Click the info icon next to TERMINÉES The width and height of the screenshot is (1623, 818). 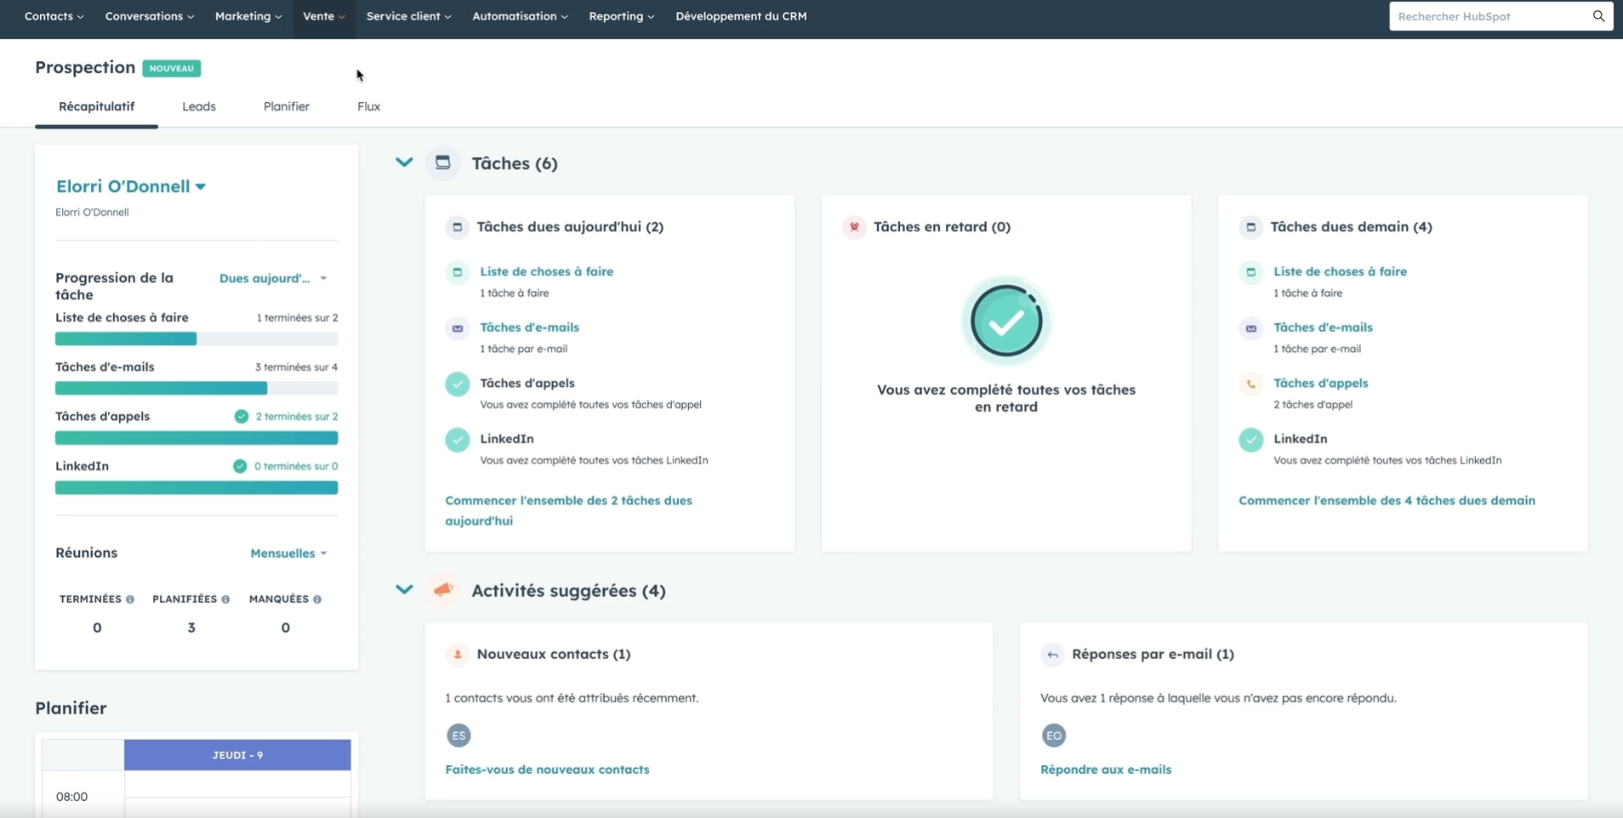(130, 599)
